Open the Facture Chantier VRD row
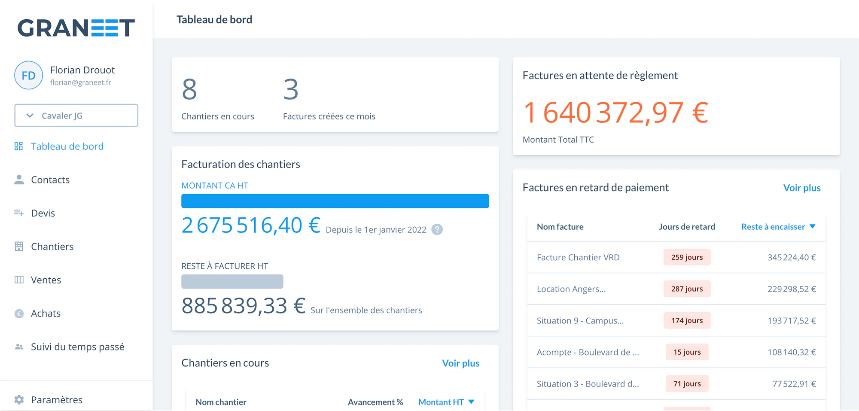Image resolution: width=859 pixels, height=411 pixels. [x=676, y=257]
